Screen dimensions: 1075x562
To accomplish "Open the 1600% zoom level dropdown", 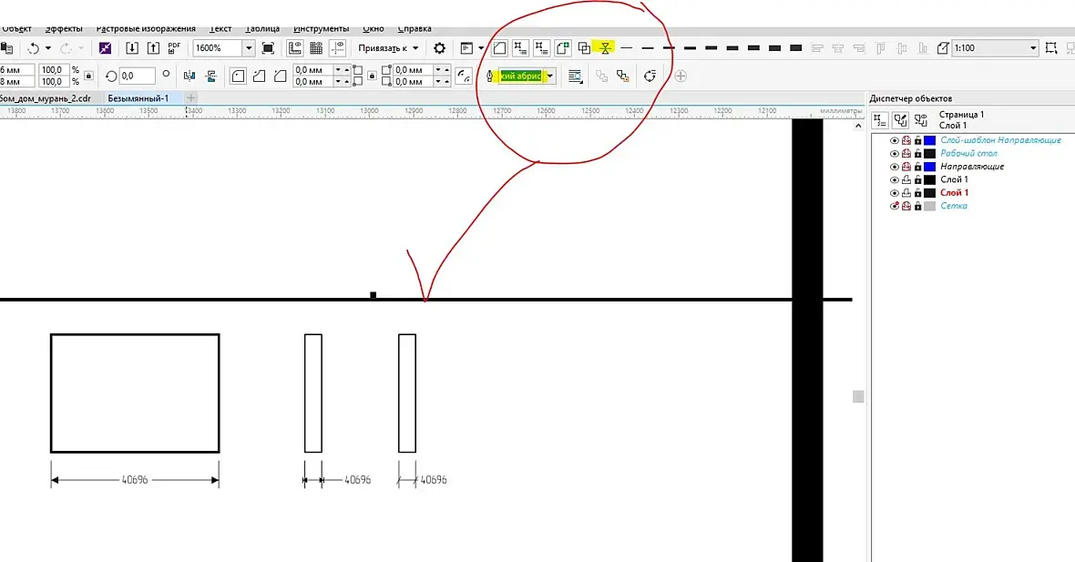I will [x=249, y=48].
